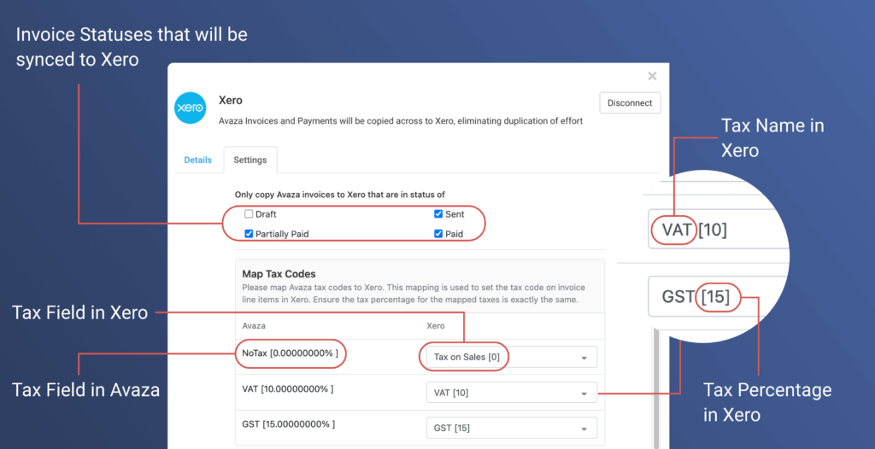Open the Tax on Sales [0] dropdown
This screenshot has height=449, width=875.
511,357
